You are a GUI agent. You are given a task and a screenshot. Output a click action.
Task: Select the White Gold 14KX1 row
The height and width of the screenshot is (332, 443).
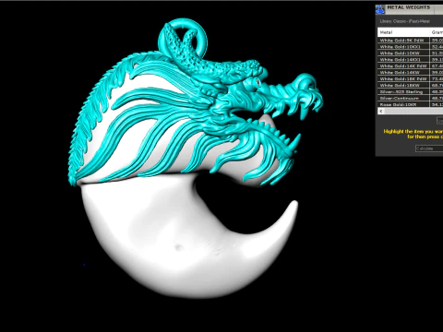411,60
